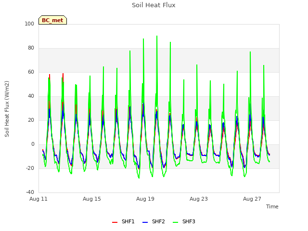Toggle the SHF2 legend entry

[154, 221]
